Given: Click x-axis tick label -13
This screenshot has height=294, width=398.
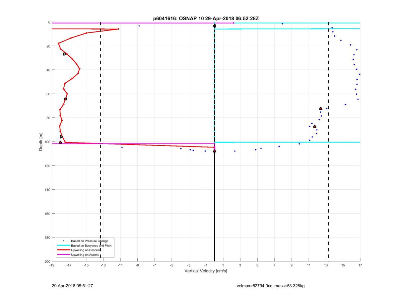Looking at the screenshot, I should point(103,265).
